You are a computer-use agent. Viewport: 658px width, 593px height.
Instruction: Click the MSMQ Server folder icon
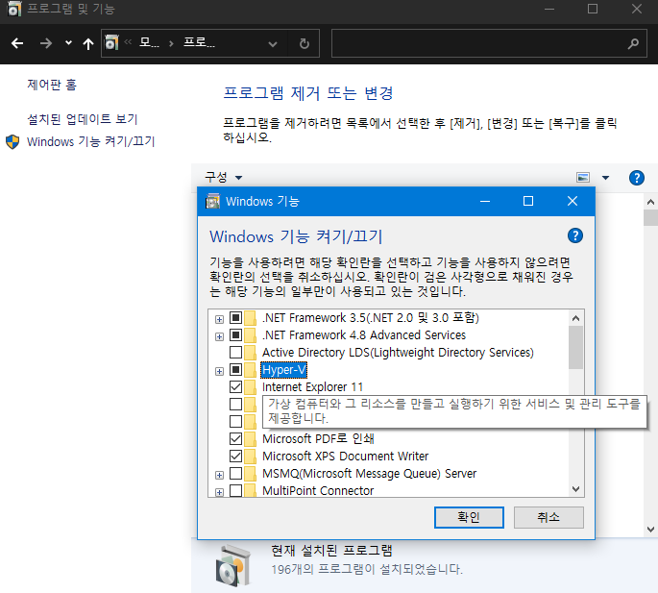(x=250, y=474)
